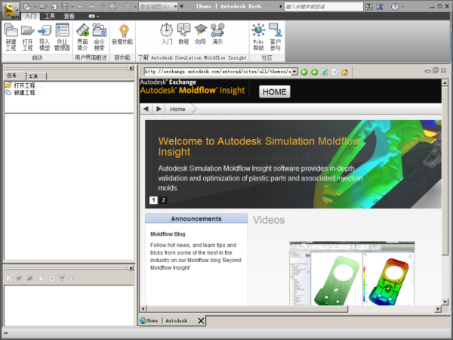Click the 命令搜索 command search icon

[x=100, y=37]
